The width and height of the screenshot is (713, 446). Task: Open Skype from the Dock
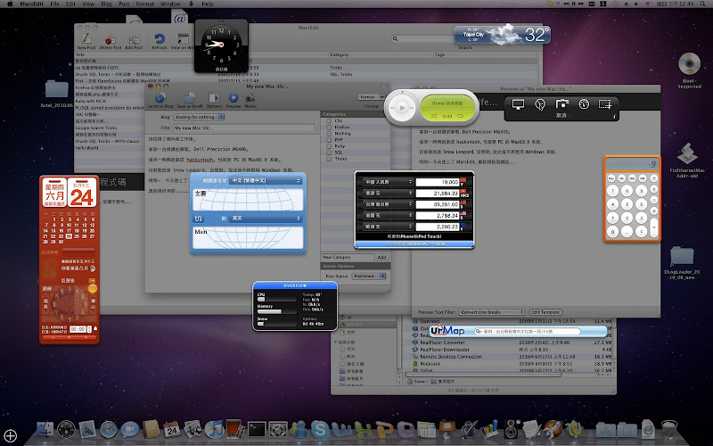pos(320,429)
